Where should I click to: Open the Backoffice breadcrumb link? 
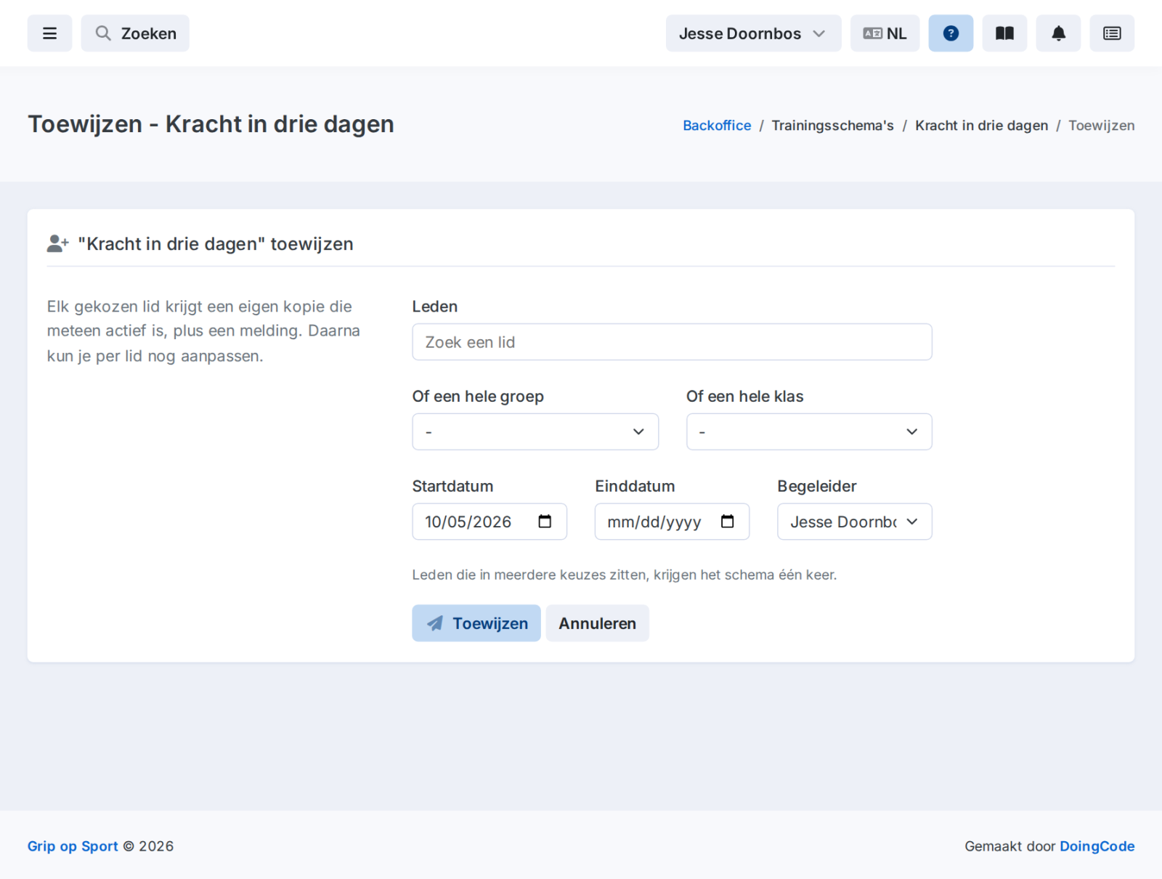point(717,126)
